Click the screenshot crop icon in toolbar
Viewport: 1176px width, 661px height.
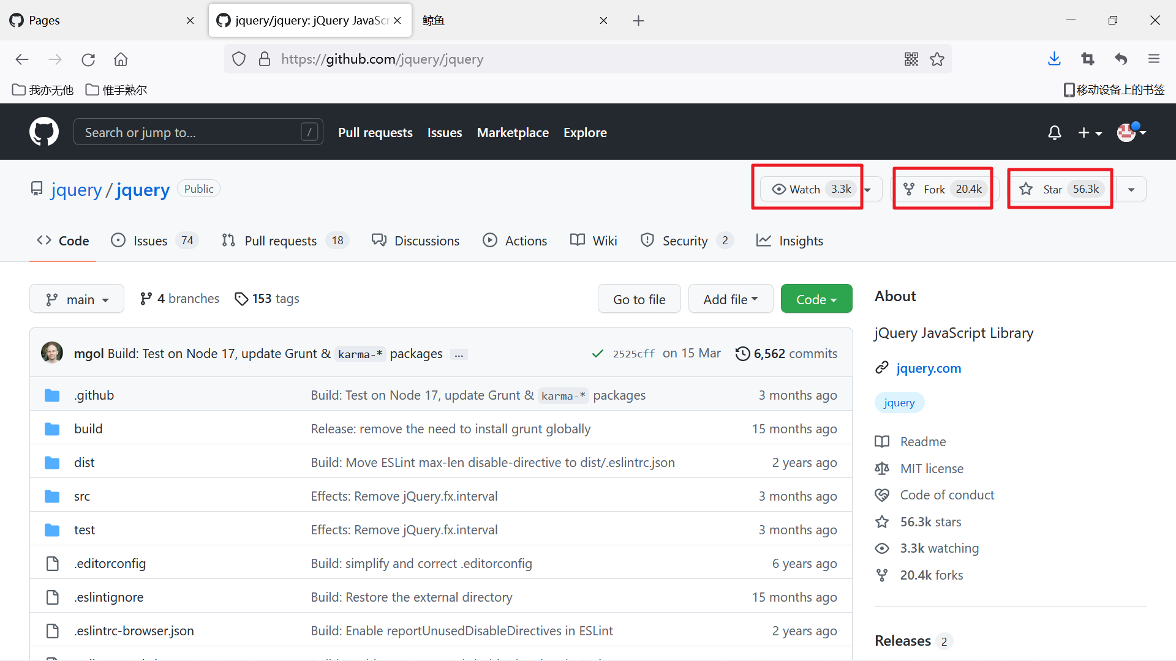1088,59
